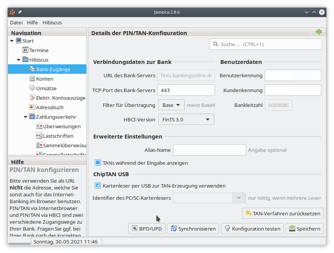Select Adressbuch in navigation tree
This screenshot has width=334, height=253.
click(47, 107)
